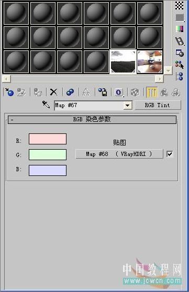Click the Make Preview film strip icon
This screenshot has height=292, width=189.
tap(180, 41)
